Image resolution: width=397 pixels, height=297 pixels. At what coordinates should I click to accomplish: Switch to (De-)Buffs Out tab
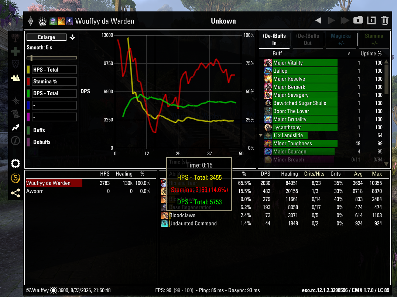tap(308, 39)
